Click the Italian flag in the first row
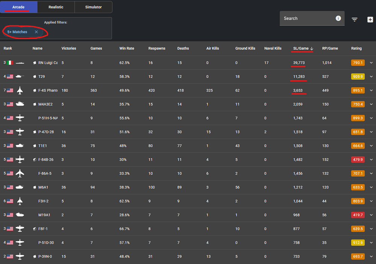This screenshot has height=264, width=376. click(x=10, y=63)
